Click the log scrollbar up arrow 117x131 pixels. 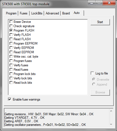pyautogui.click(x=111, y=111)
